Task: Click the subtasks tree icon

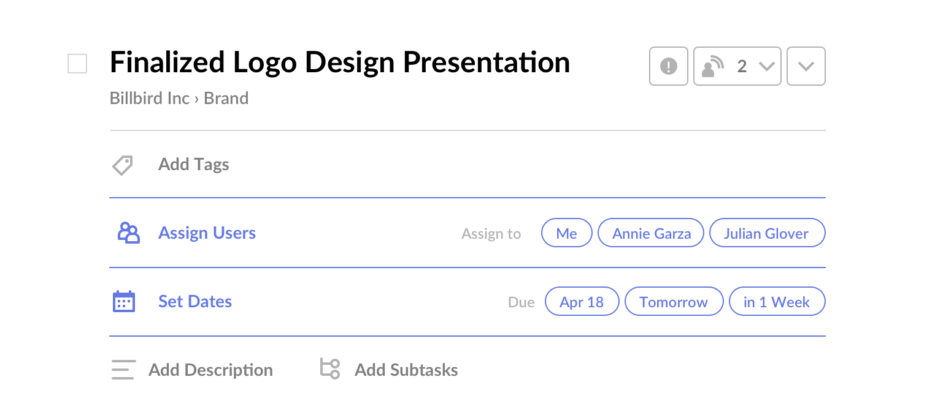Action: 330,369
